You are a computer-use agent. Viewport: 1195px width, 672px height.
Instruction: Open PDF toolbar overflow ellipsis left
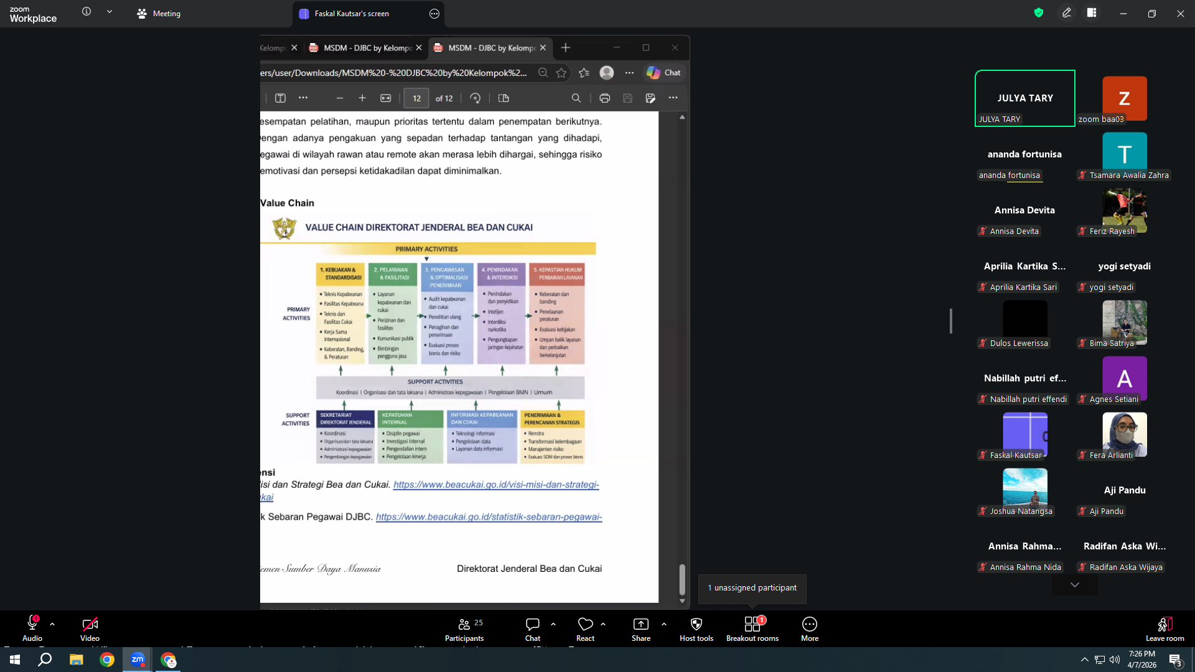pos(303,98)
